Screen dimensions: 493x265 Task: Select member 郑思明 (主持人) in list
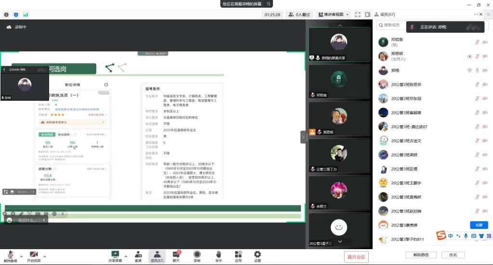tap(432, 56)
